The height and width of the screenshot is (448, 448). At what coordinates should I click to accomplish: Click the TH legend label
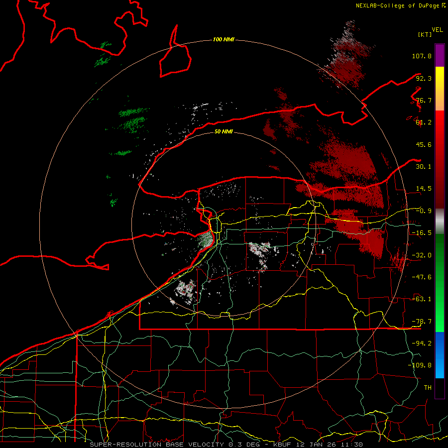428,388
